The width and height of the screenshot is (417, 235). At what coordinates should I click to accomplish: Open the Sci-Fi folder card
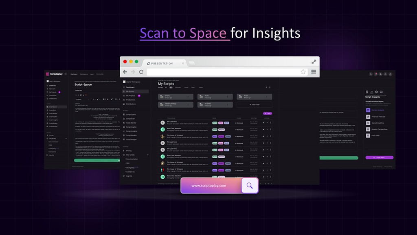[215, 97]
